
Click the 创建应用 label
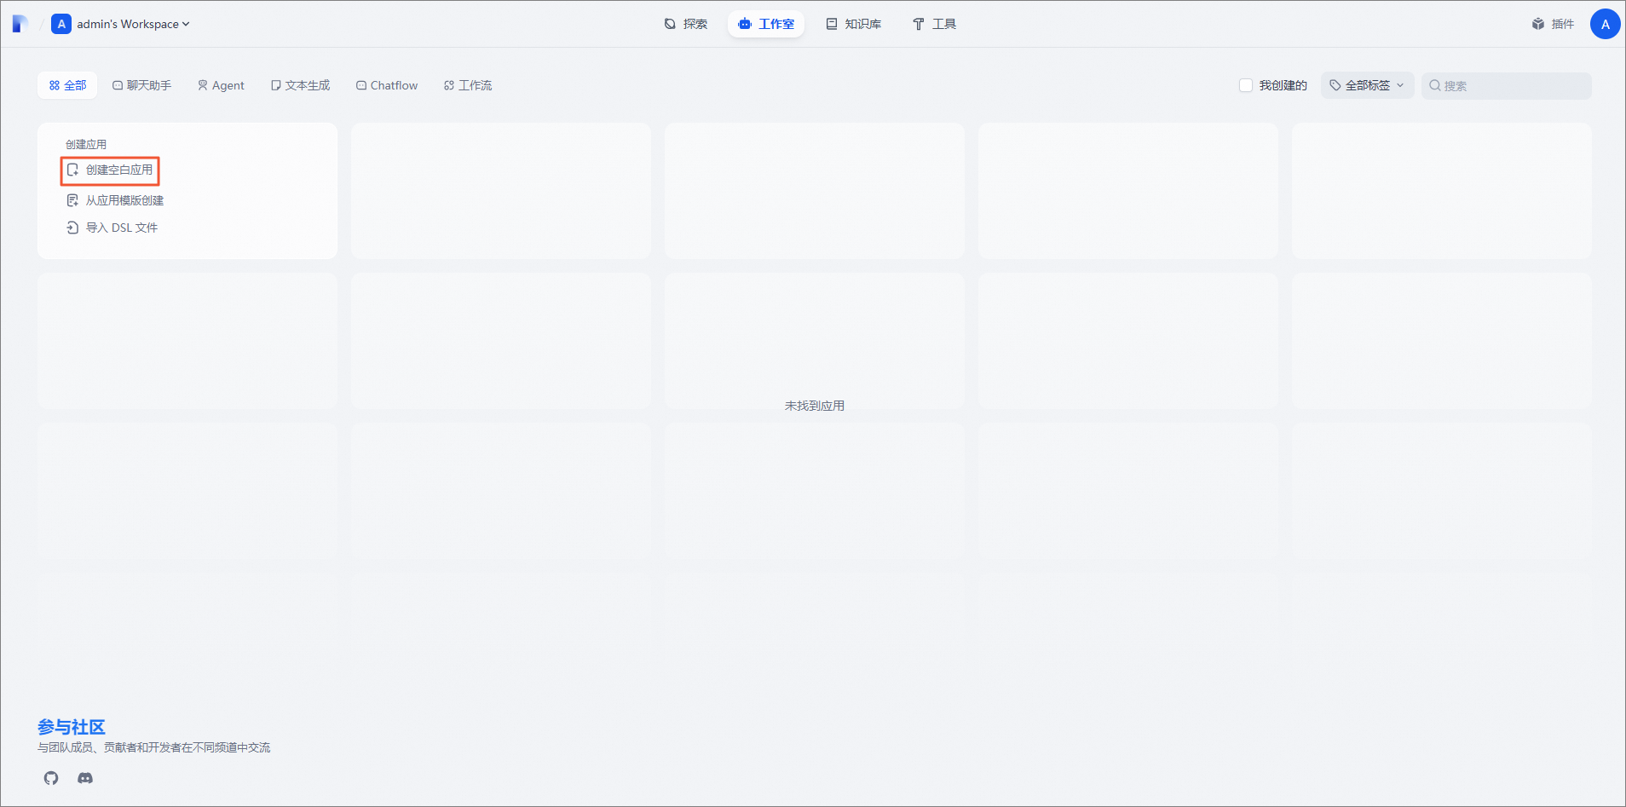click(86, 144)
